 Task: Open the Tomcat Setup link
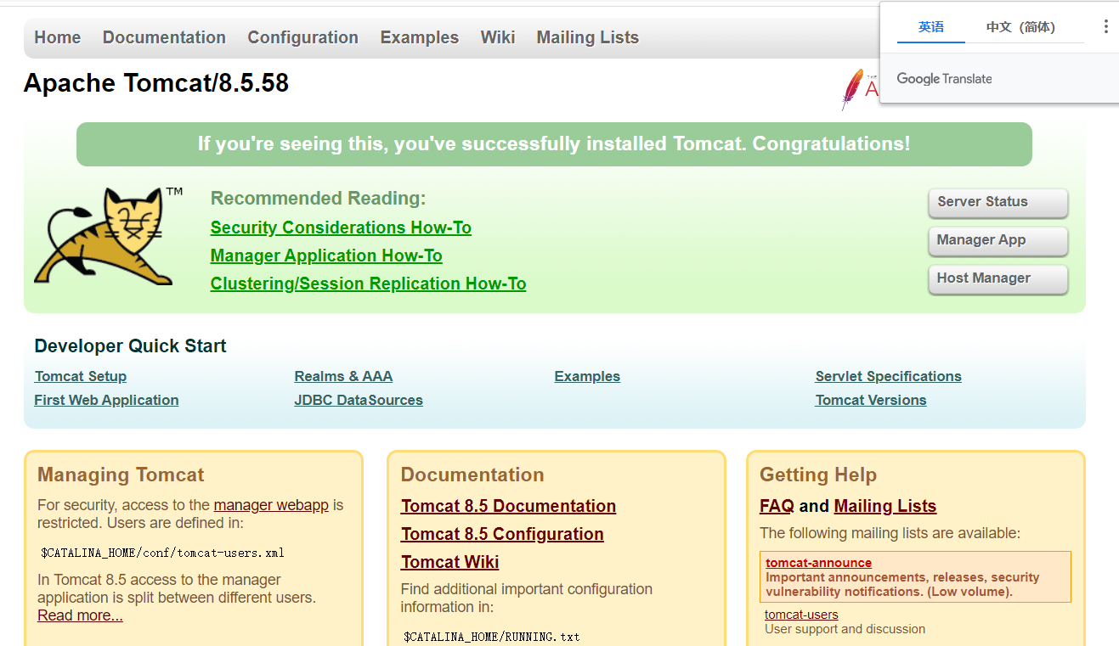81,376
